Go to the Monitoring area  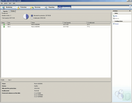[x=9, y=7]
